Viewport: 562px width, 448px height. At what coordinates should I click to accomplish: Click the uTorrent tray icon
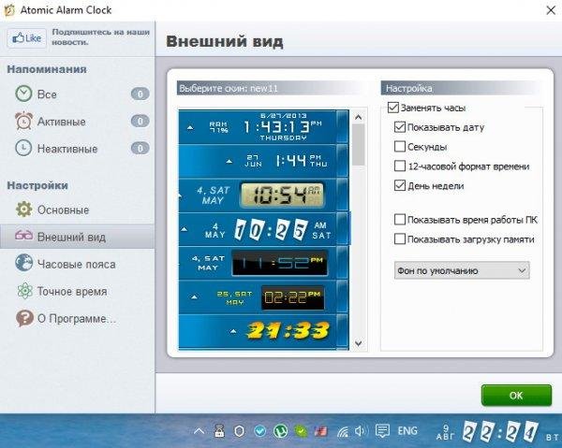280,431
